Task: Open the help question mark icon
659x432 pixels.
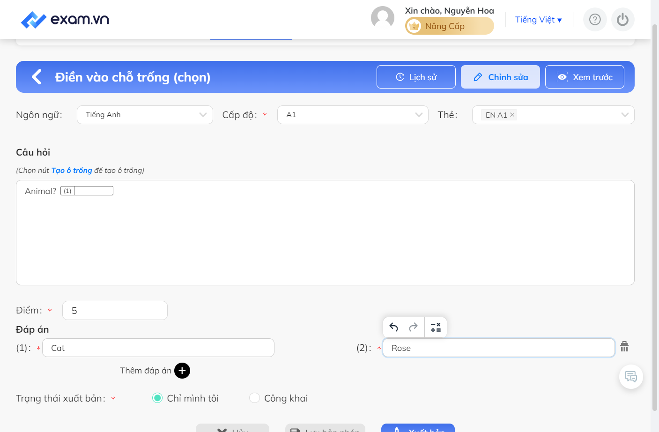Action: point(595,19)
